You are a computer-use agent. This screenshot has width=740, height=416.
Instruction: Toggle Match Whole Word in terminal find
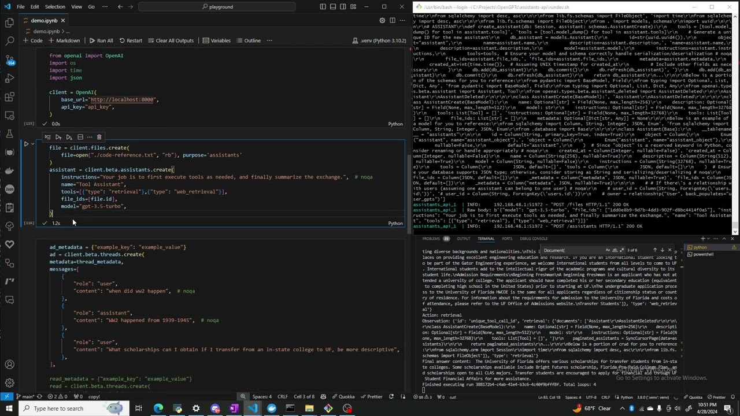615,250
